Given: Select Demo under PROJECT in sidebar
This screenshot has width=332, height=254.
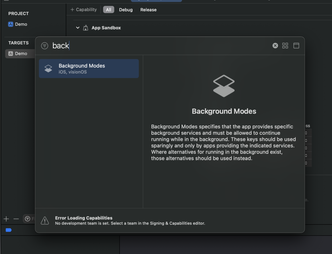Looking at the screenshot, I should tap(21, 24).
